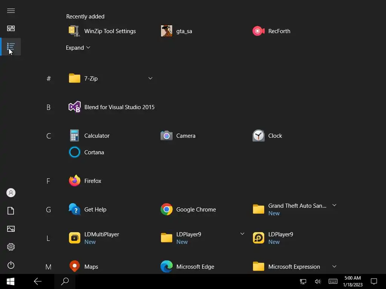Screen dimensions: 386x289
Task: Open the Maps app
Action: click(83, 267)
